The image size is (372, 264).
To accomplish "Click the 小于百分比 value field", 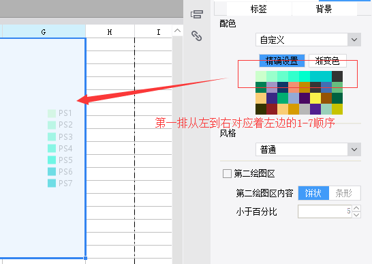I will click(325, 211).
